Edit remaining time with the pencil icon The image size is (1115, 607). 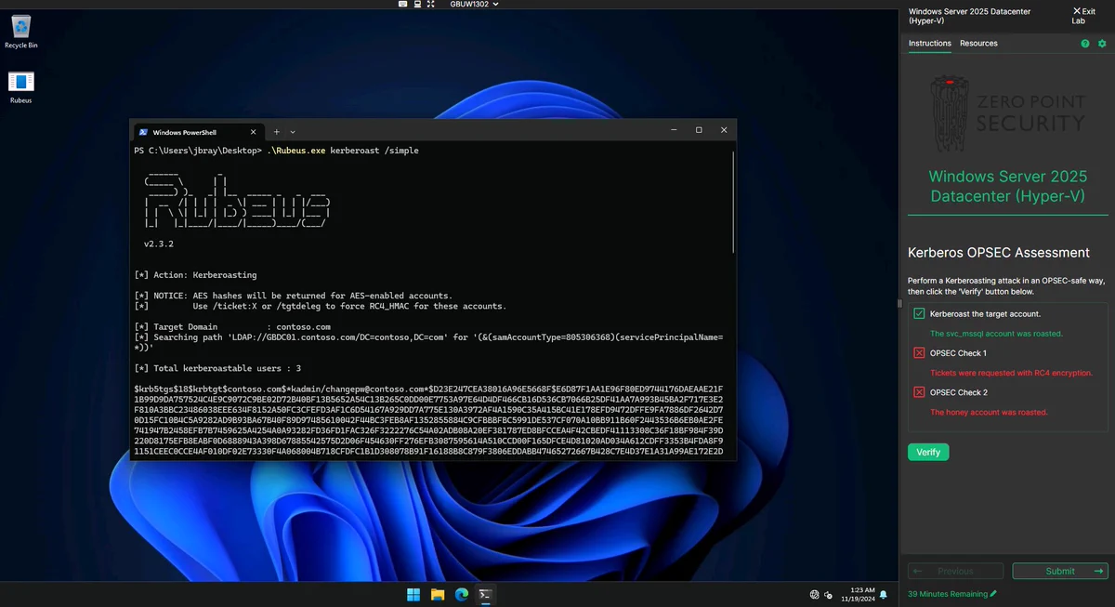point(993,593)
